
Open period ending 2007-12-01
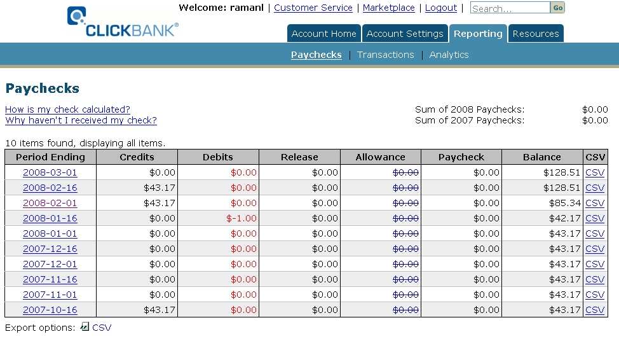pyautogui.click(x=50, y=265)
